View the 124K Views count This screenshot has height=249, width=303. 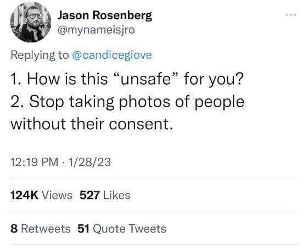pyautogui.click(x=42, y=195)
